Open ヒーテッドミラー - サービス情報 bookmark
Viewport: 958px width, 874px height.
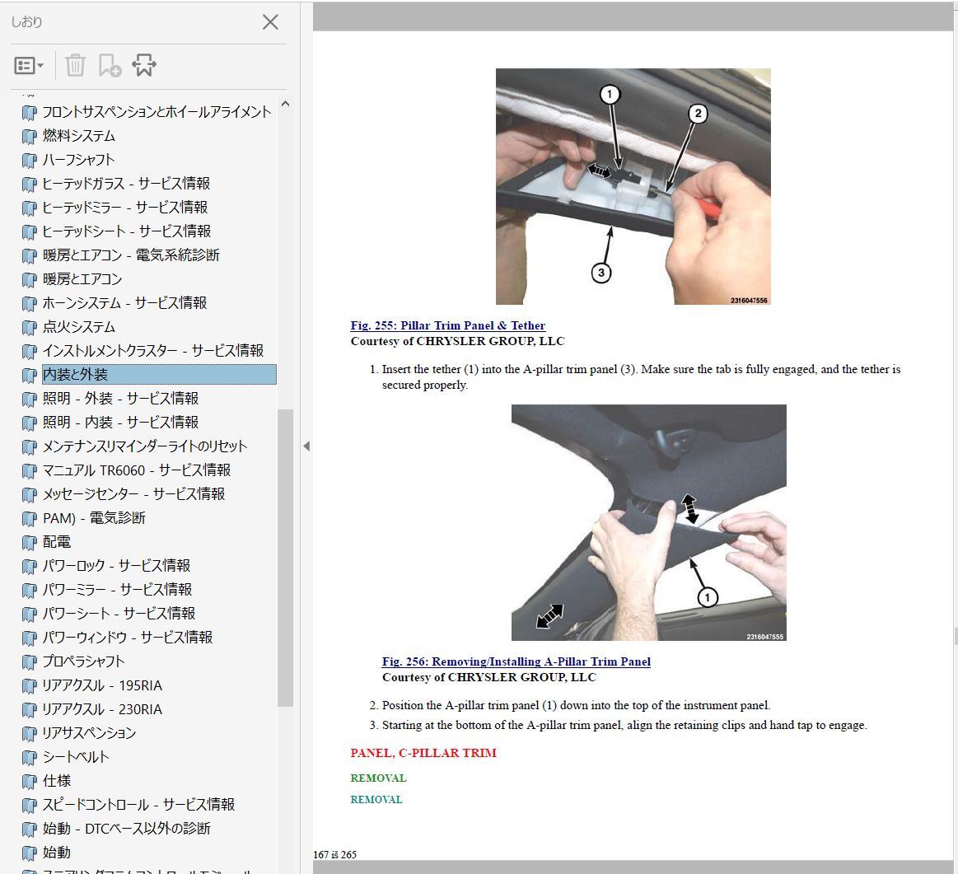click(124, 208)
